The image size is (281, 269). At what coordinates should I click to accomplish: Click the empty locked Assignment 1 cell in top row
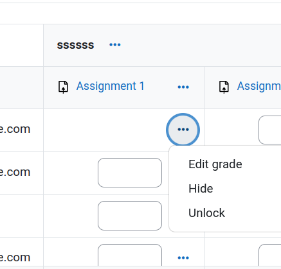coord(105,130)
